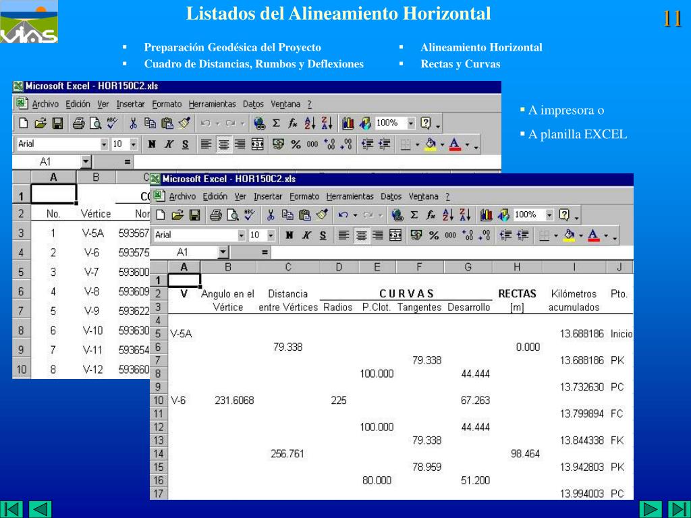This screenshot has width=691, height=518.
Task: Toggle Italic (K) in back Excel window
Action: point(168,144)
